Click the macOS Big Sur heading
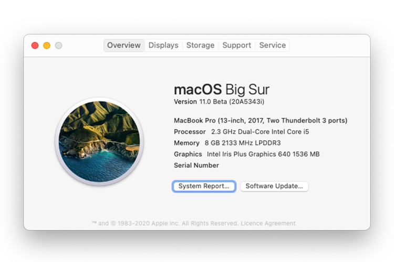Image resolution: width=394 pixels, height=262 pixels. [x=222, y=90]
